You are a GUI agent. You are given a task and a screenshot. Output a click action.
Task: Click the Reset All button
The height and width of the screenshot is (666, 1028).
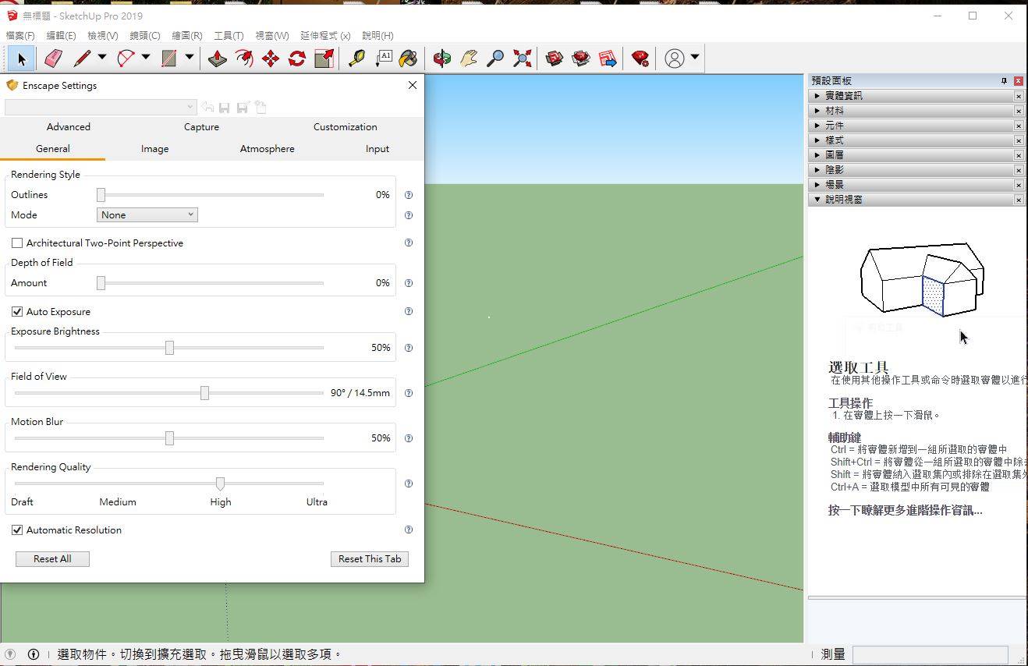point(52,559)
